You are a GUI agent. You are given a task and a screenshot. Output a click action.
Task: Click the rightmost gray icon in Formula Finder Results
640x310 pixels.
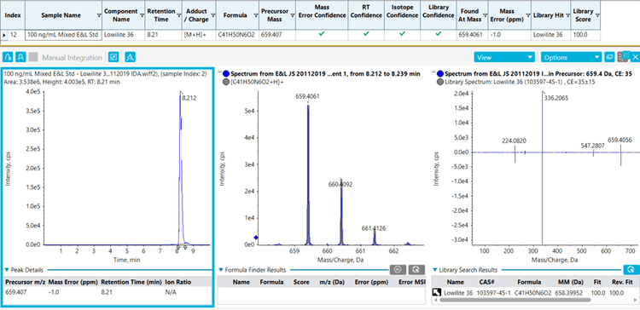[x=416, y=269]
